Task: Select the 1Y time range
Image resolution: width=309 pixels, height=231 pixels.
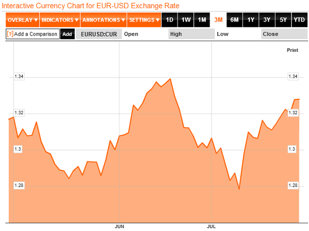Action: coord(251,20)
